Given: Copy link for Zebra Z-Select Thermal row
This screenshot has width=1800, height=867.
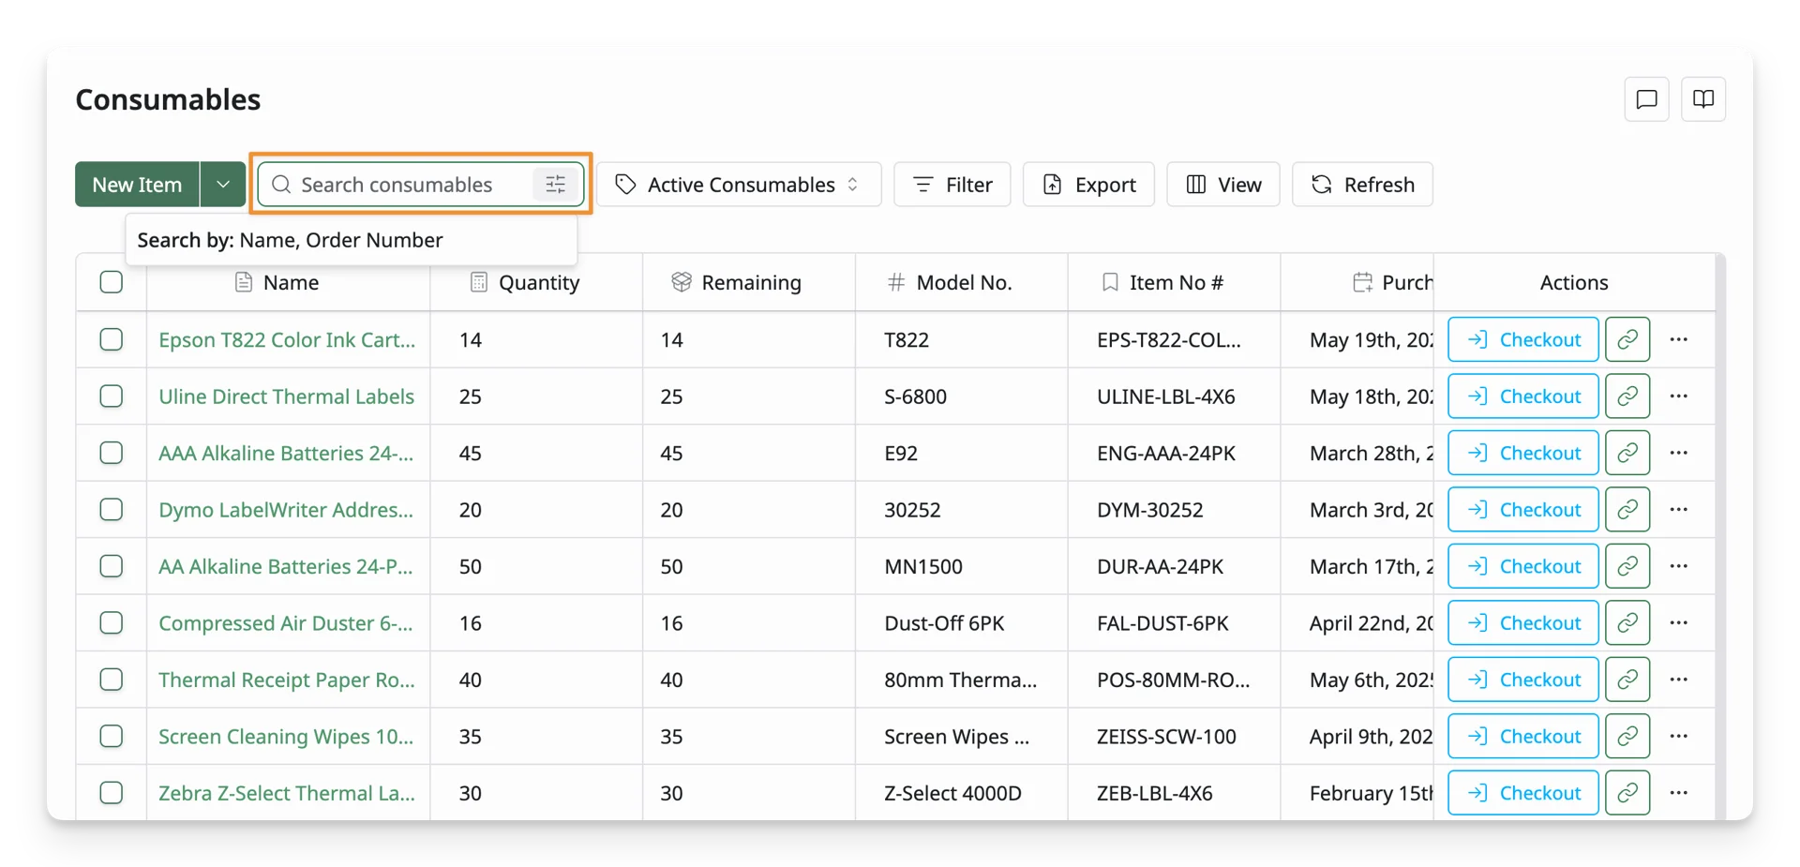Looking at the screenshot, I should [x=1627, y=793].
